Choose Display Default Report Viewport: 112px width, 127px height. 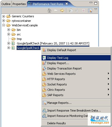click(76, 50)
